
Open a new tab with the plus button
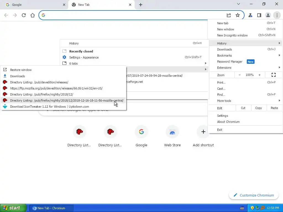tap(141, 5)
